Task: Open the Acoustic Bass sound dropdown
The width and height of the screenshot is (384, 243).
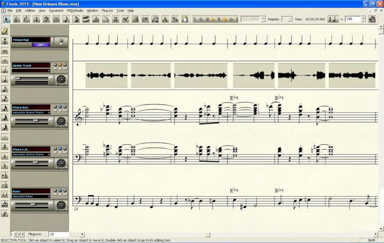Action: coord(49,196)
